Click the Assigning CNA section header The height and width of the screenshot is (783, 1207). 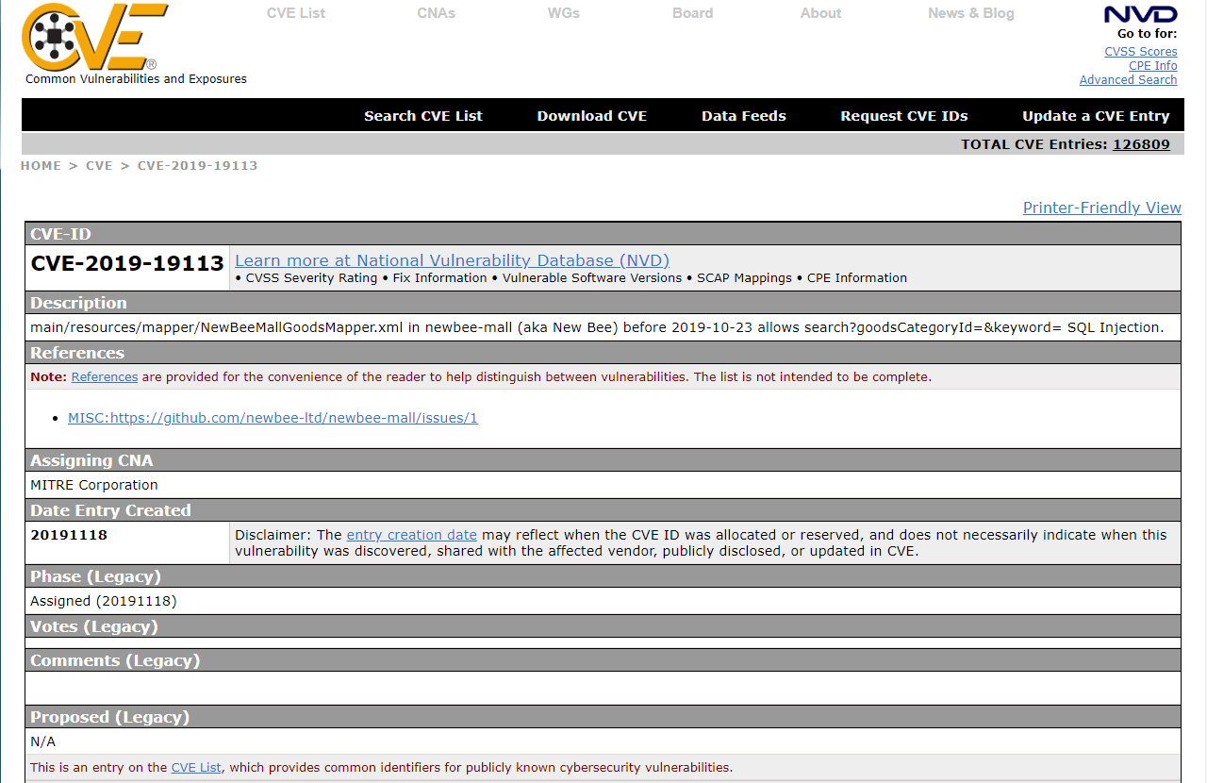click(x=603, y=460)
